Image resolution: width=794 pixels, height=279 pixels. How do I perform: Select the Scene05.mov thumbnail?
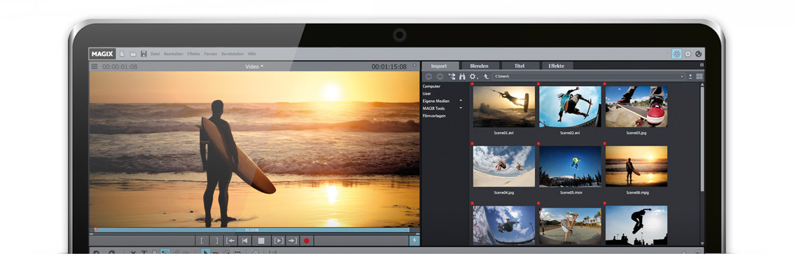pyautogui.click(x=570, y=167)
